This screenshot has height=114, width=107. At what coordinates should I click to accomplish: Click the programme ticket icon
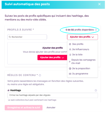pos(70,74)
